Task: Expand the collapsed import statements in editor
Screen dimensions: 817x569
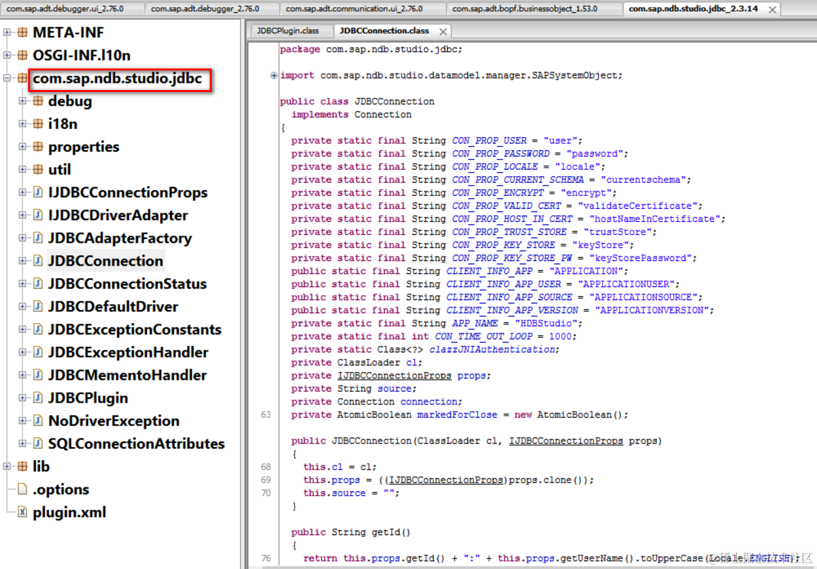Action: pos(274,76)
